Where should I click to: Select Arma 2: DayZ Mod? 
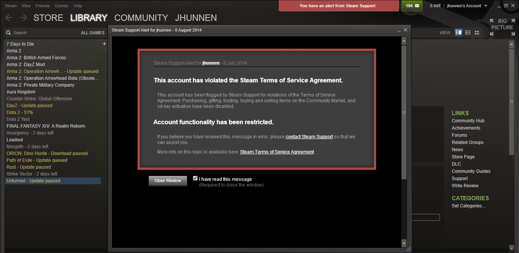click(52, 65)
